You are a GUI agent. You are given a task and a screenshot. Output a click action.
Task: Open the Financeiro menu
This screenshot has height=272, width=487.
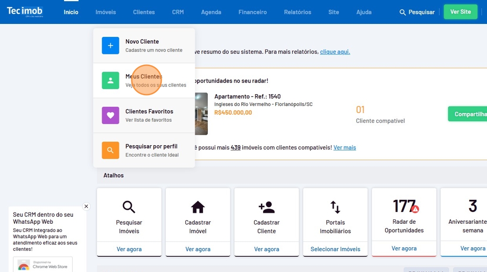[x=253, y=12]
